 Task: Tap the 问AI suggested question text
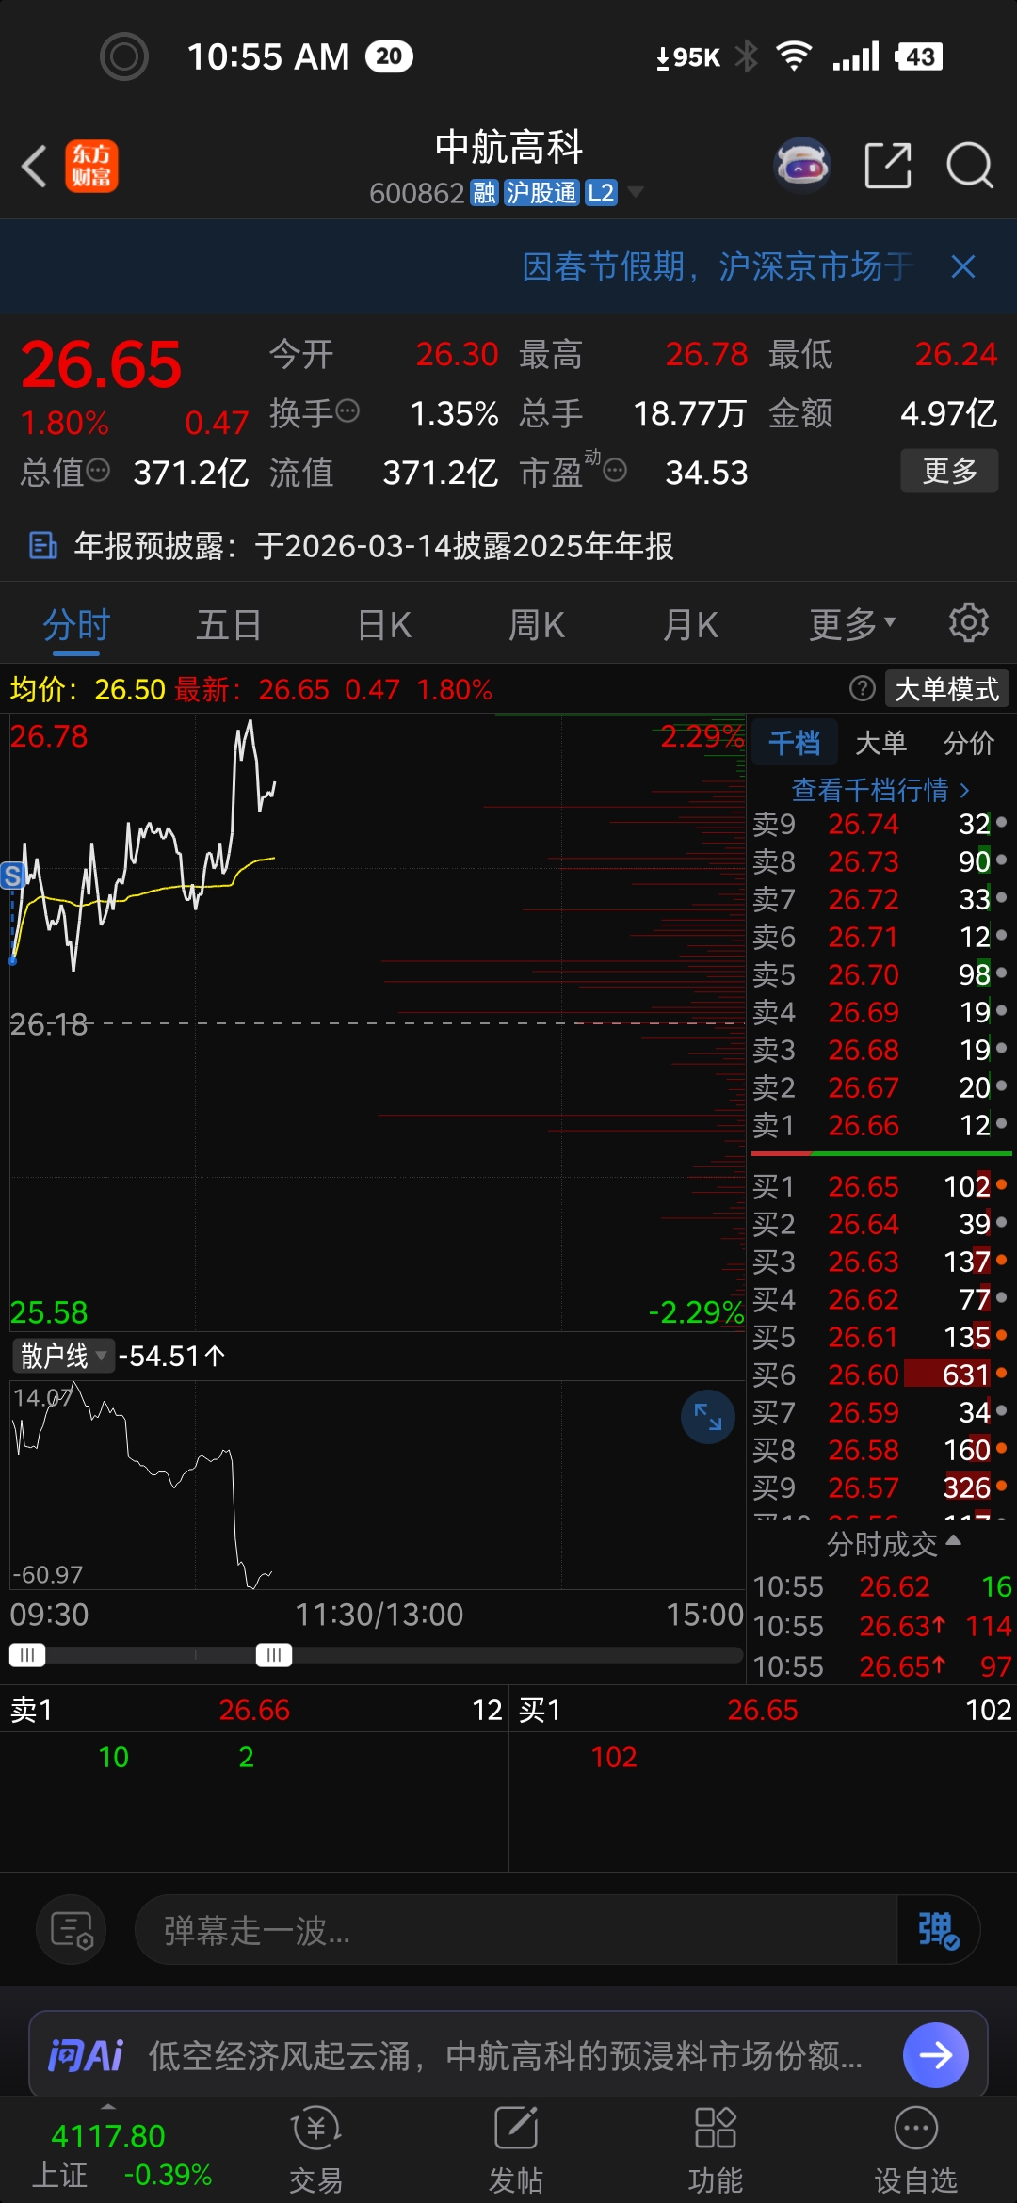point(506,2055)
